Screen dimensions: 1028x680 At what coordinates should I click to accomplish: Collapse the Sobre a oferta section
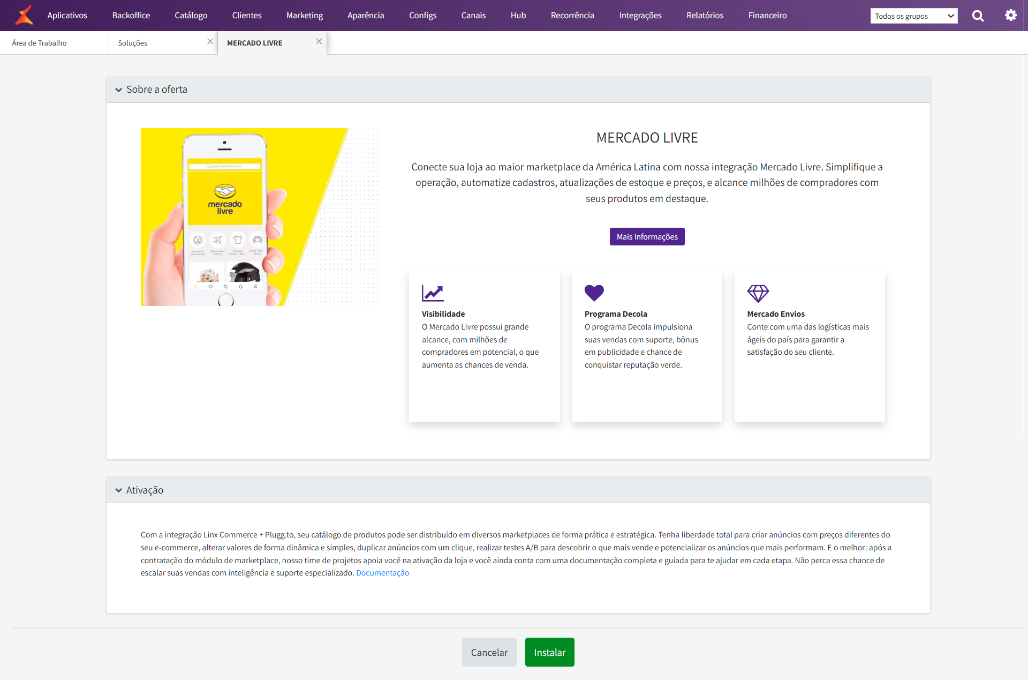click(x=118, y=90)
